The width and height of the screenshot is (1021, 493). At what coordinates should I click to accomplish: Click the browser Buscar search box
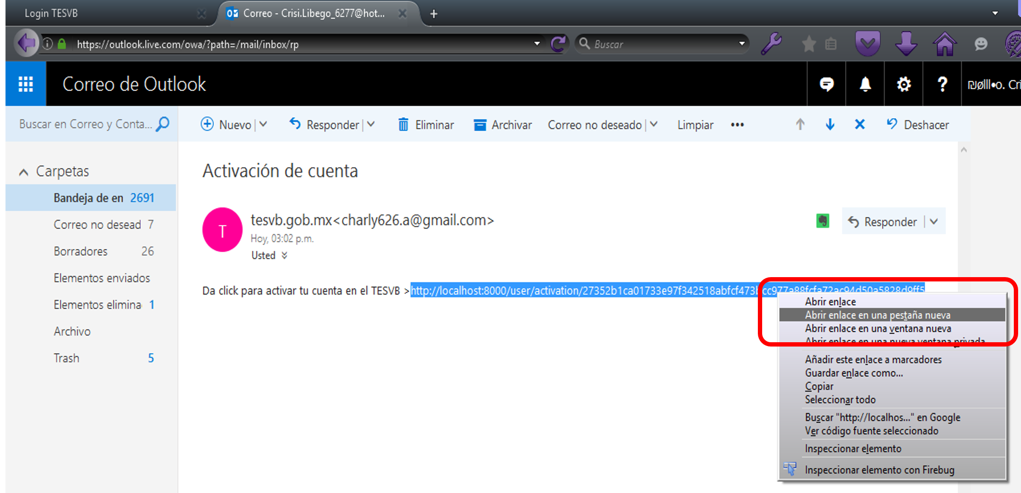point(663,44)
